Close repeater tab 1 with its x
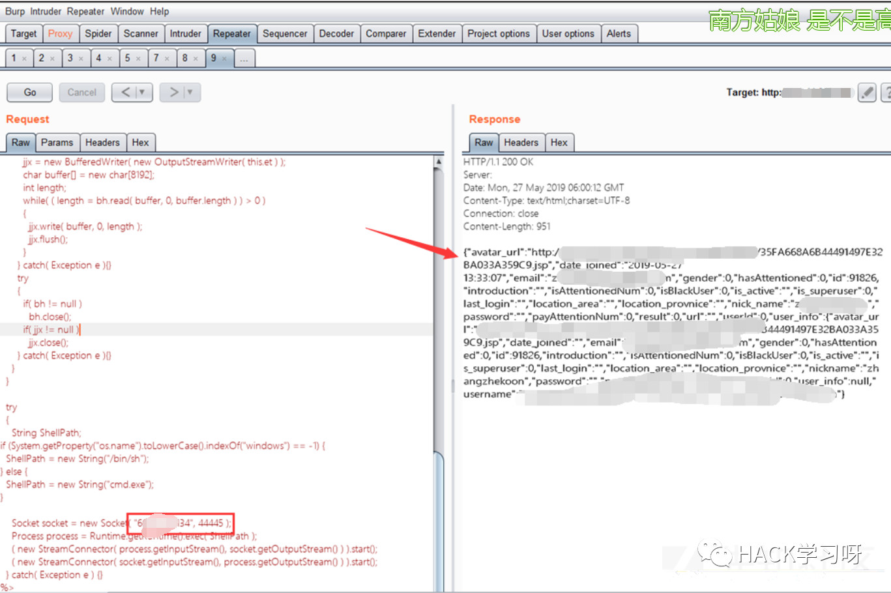Viewport: 891px width, 593px height. pyautogui.click(x=24, y=59)
